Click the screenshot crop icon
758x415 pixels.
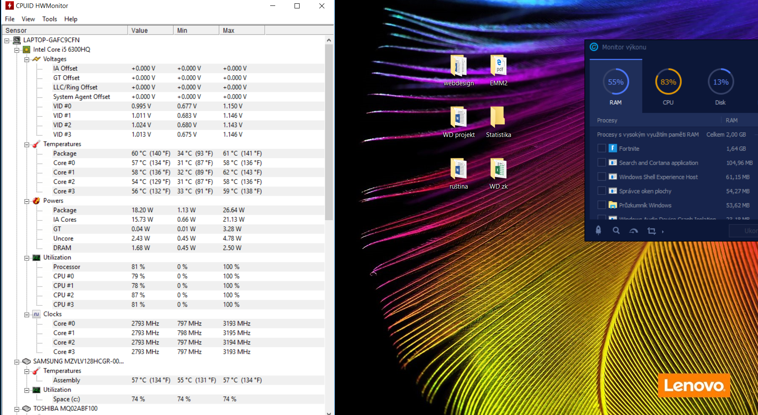pyautogui.click(x=652, y=231)
